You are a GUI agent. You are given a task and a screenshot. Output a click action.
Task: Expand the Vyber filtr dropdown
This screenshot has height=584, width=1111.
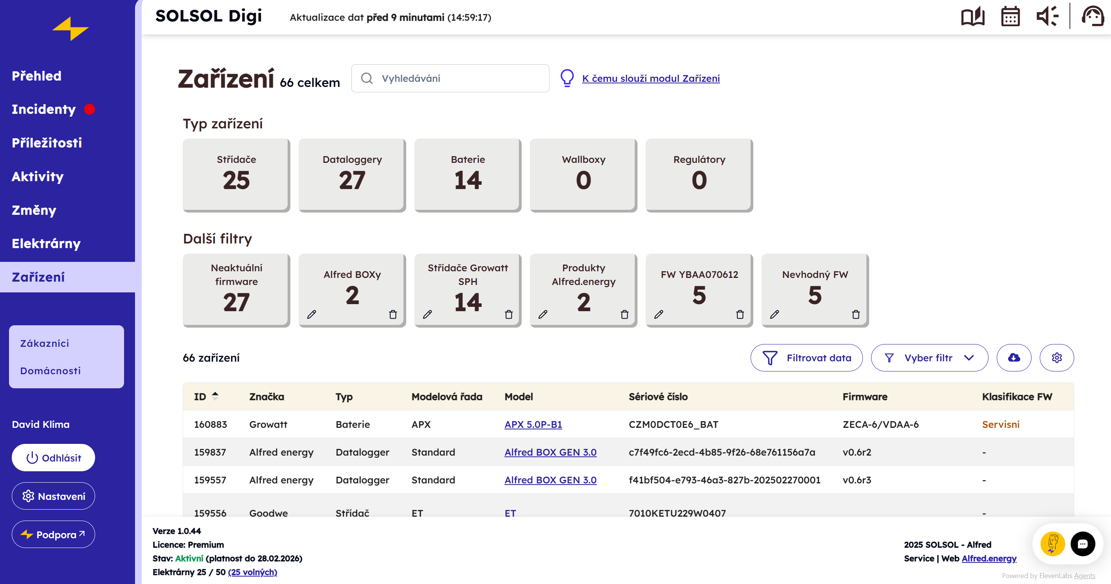point(929,357)
